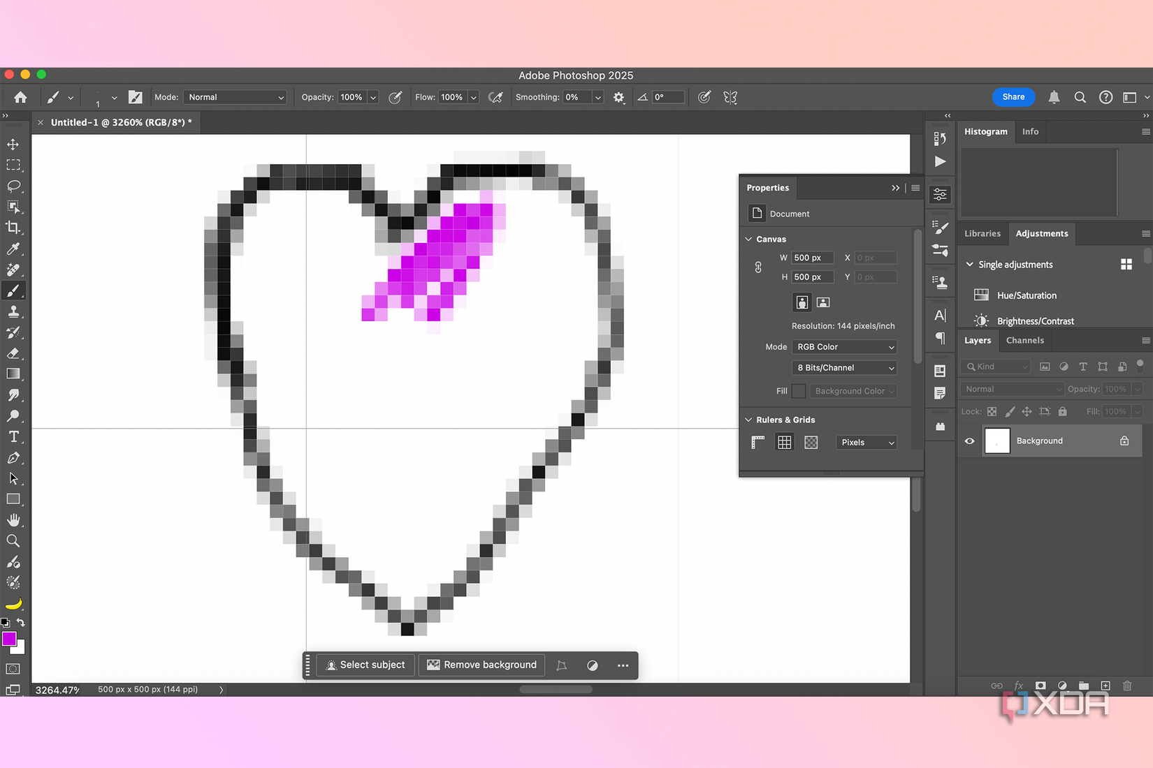1153x768 pixels.
Task: Select the Move tool
Action: [14, 144]
